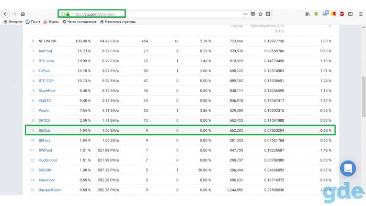Open the 58COIN pool link
Viewport: 366px width, 206px height.
coord(45,170)
